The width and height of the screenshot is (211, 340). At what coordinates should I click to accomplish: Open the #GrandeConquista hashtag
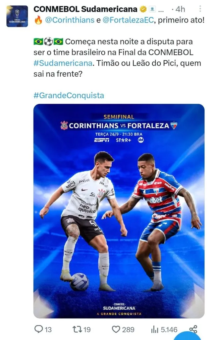pyautogui.click(x=69, y=96)
